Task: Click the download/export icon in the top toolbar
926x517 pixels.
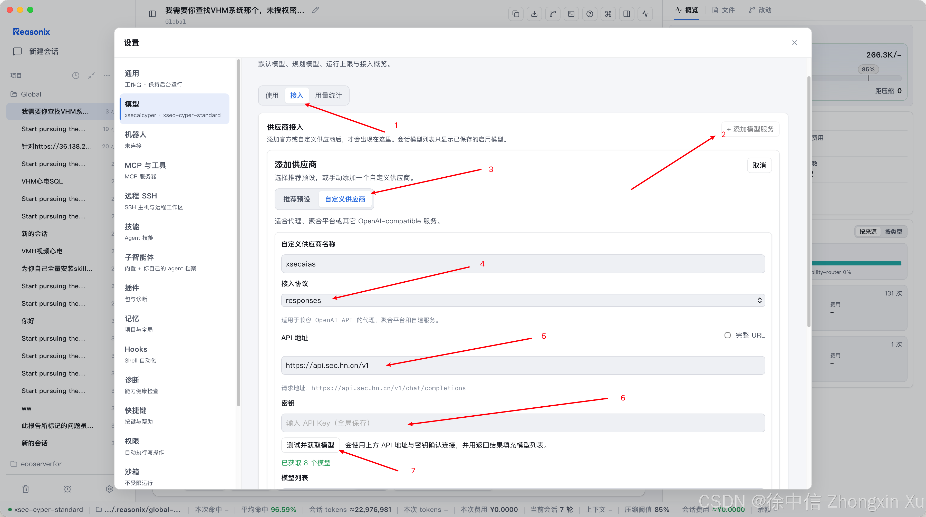Action: (x=535, y=14)
